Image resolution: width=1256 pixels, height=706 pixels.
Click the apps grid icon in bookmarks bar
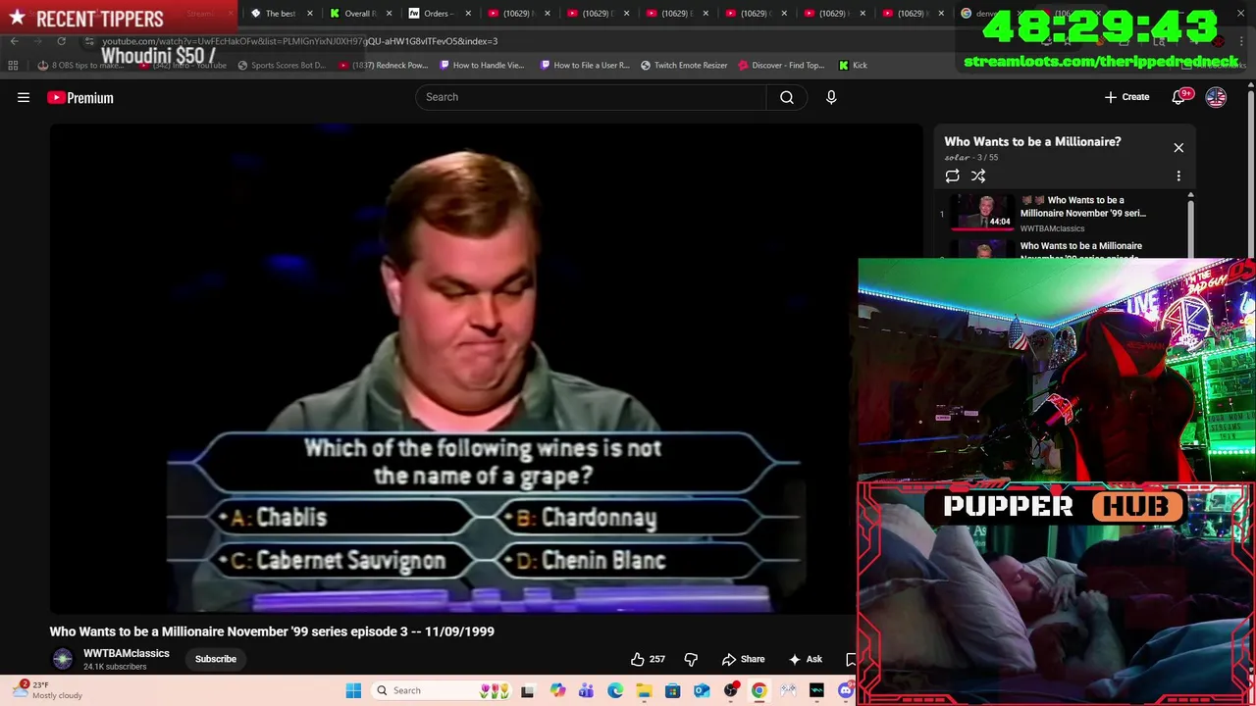(x=13, y=65)
